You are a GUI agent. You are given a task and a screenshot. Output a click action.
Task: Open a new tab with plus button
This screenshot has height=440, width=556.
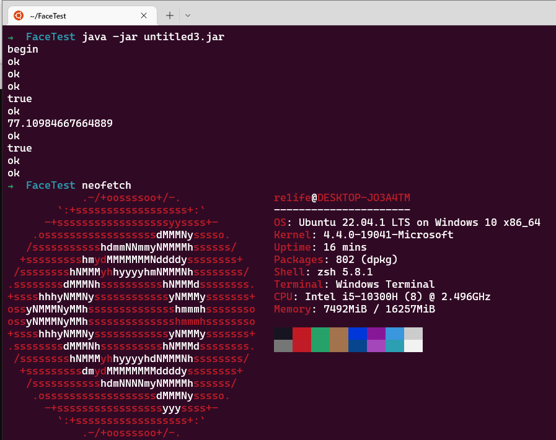coord(170,15)
